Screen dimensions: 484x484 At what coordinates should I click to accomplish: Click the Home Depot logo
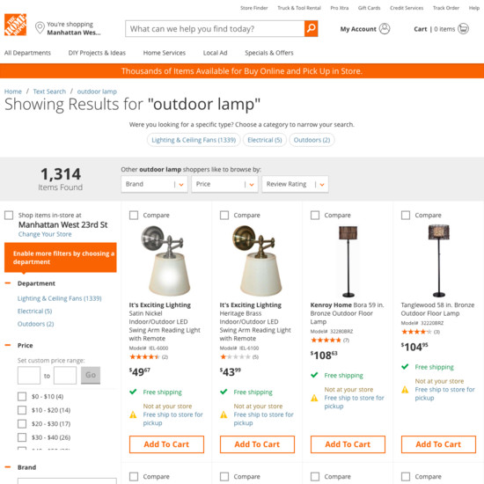coord(15,25)
